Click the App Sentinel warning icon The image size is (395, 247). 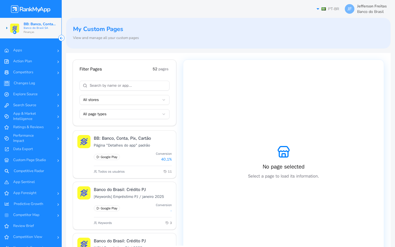tap(7, 182)
